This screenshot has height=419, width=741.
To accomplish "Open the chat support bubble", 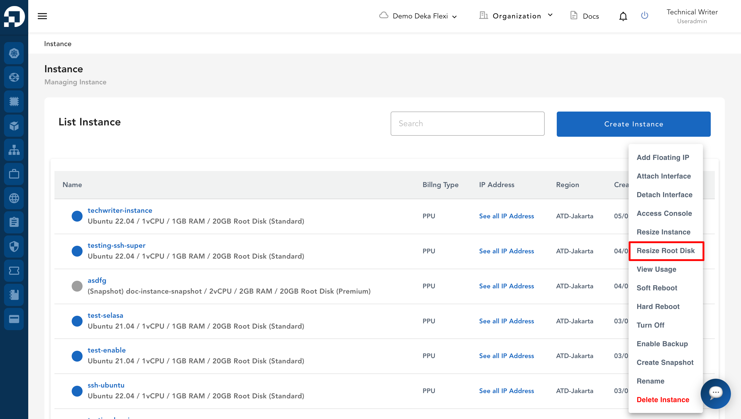I will pos(715,393).
